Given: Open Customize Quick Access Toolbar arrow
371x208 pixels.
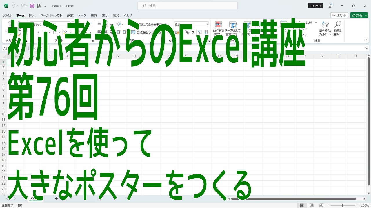Looking at the screenshot, I should pyautogui.click(x=46, y=6).
